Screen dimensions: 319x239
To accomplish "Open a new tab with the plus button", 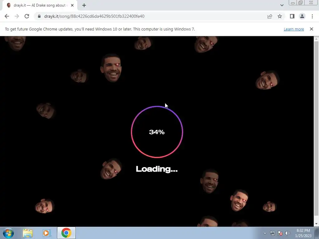I will 84,5.
